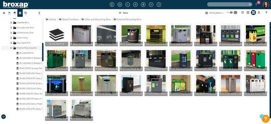Click the Broxap logo
Screen dimensions: 271x124
coord(16,5)
